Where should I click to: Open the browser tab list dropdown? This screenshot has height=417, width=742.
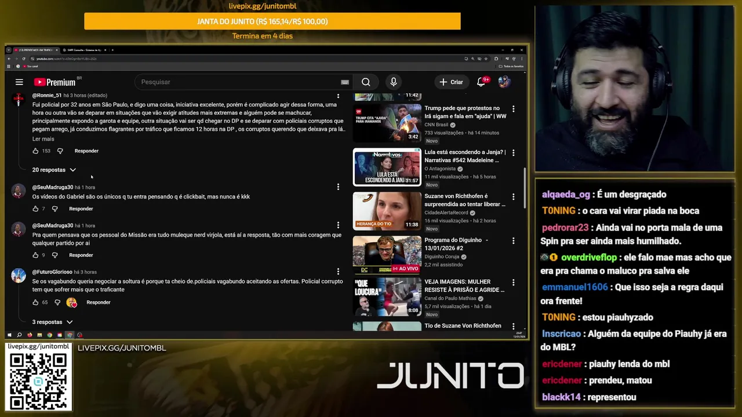(9, 50)
